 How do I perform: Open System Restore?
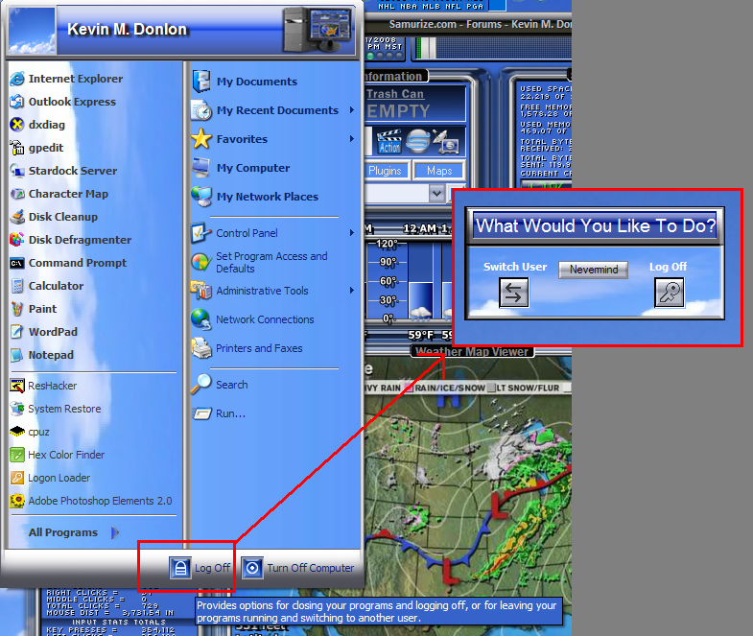coord(56,409)
